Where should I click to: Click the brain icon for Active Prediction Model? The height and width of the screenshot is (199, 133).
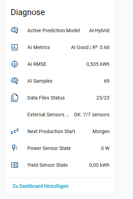[x=15, y=30]
